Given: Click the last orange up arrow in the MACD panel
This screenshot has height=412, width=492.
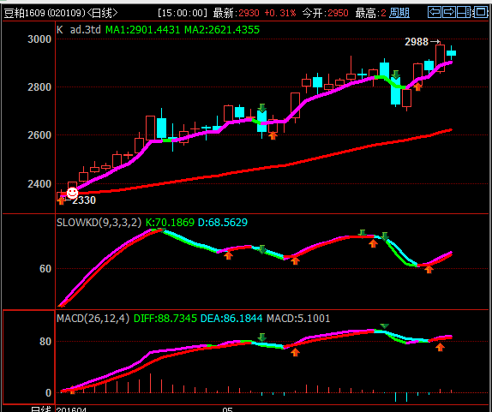Looking at the screenshot, I should 441,347.
